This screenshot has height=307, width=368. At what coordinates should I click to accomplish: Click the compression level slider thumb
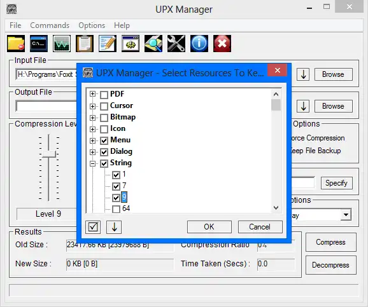point(49,154)
